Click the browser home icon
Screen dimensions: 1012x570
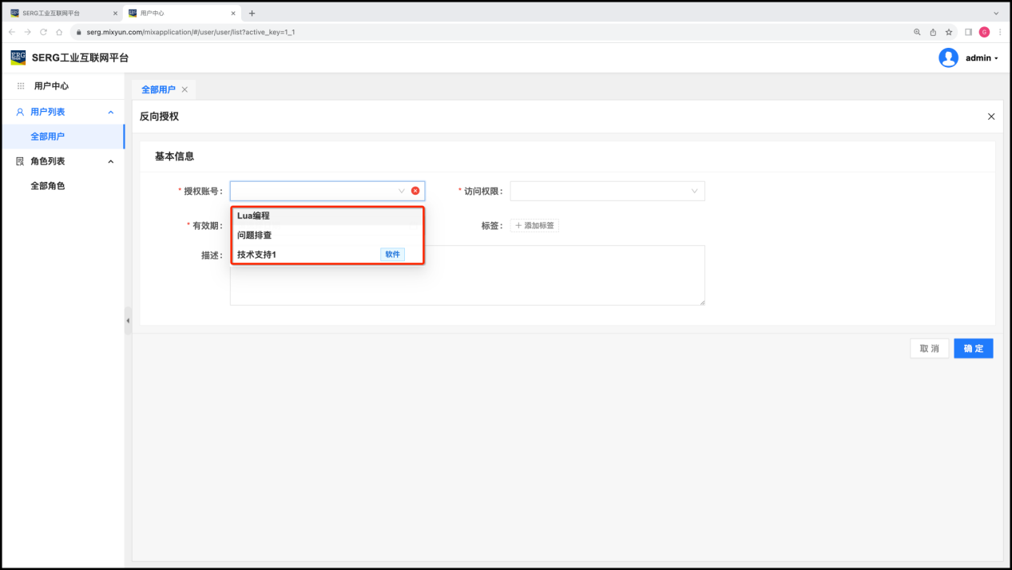tap(59, 32)
